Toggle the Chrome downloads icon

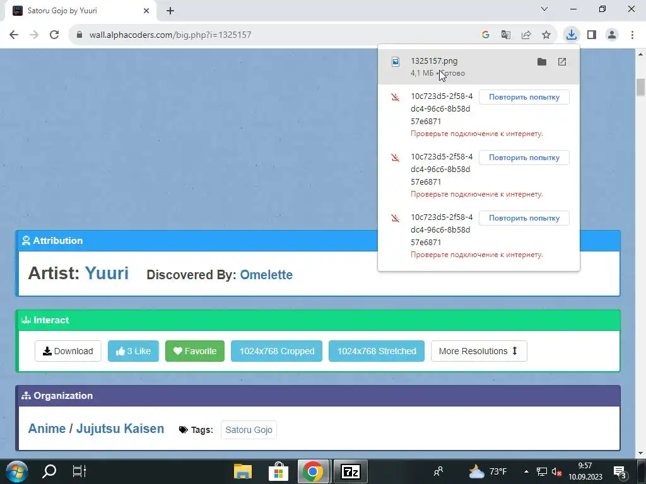[572, 35]
